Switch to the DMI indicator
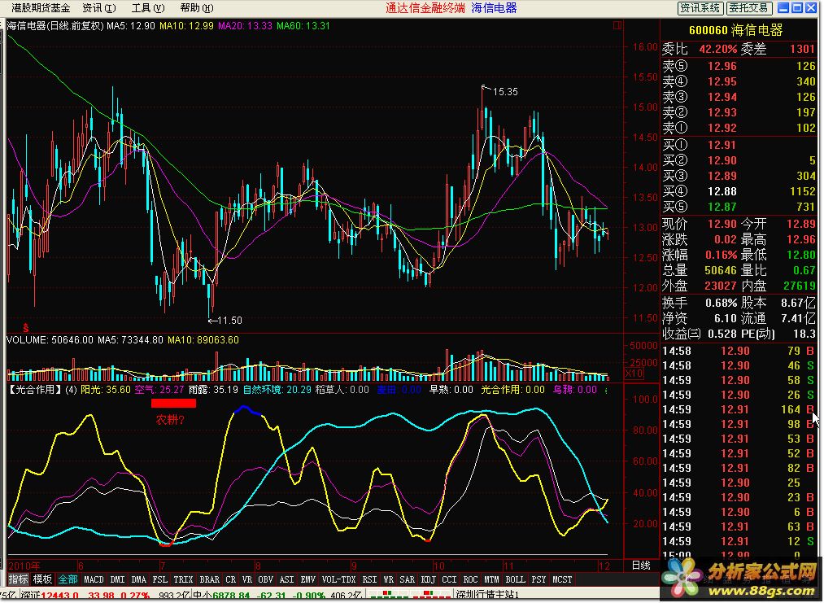This screenshot has width=824, height=603. click(118, 579)
